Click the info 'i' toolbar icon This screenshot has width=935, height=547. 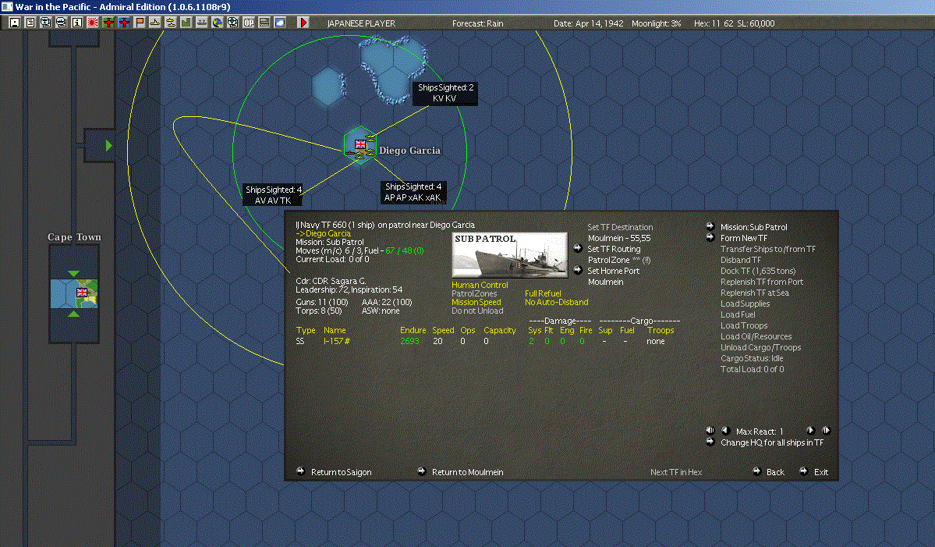click(77, 23)
